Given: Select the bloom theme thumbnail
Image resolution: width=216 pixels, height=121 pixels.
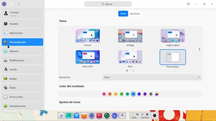Looking at the screenshot, I should tap(88, 36).
